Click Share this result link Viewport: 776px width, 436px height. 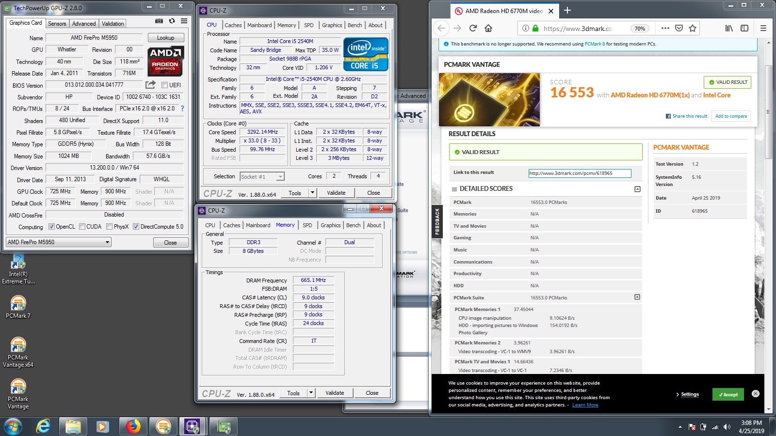(x=686, y=116)
